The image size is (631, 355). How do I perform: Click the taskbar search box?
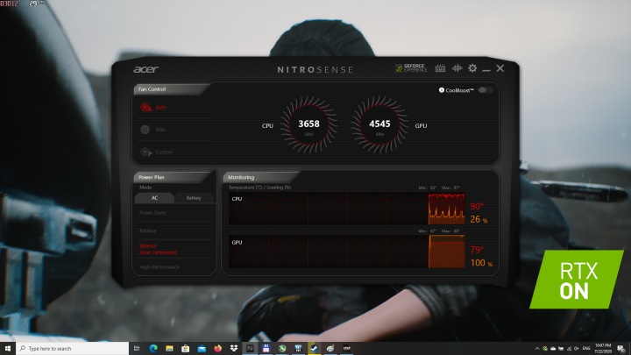(73, 348)
